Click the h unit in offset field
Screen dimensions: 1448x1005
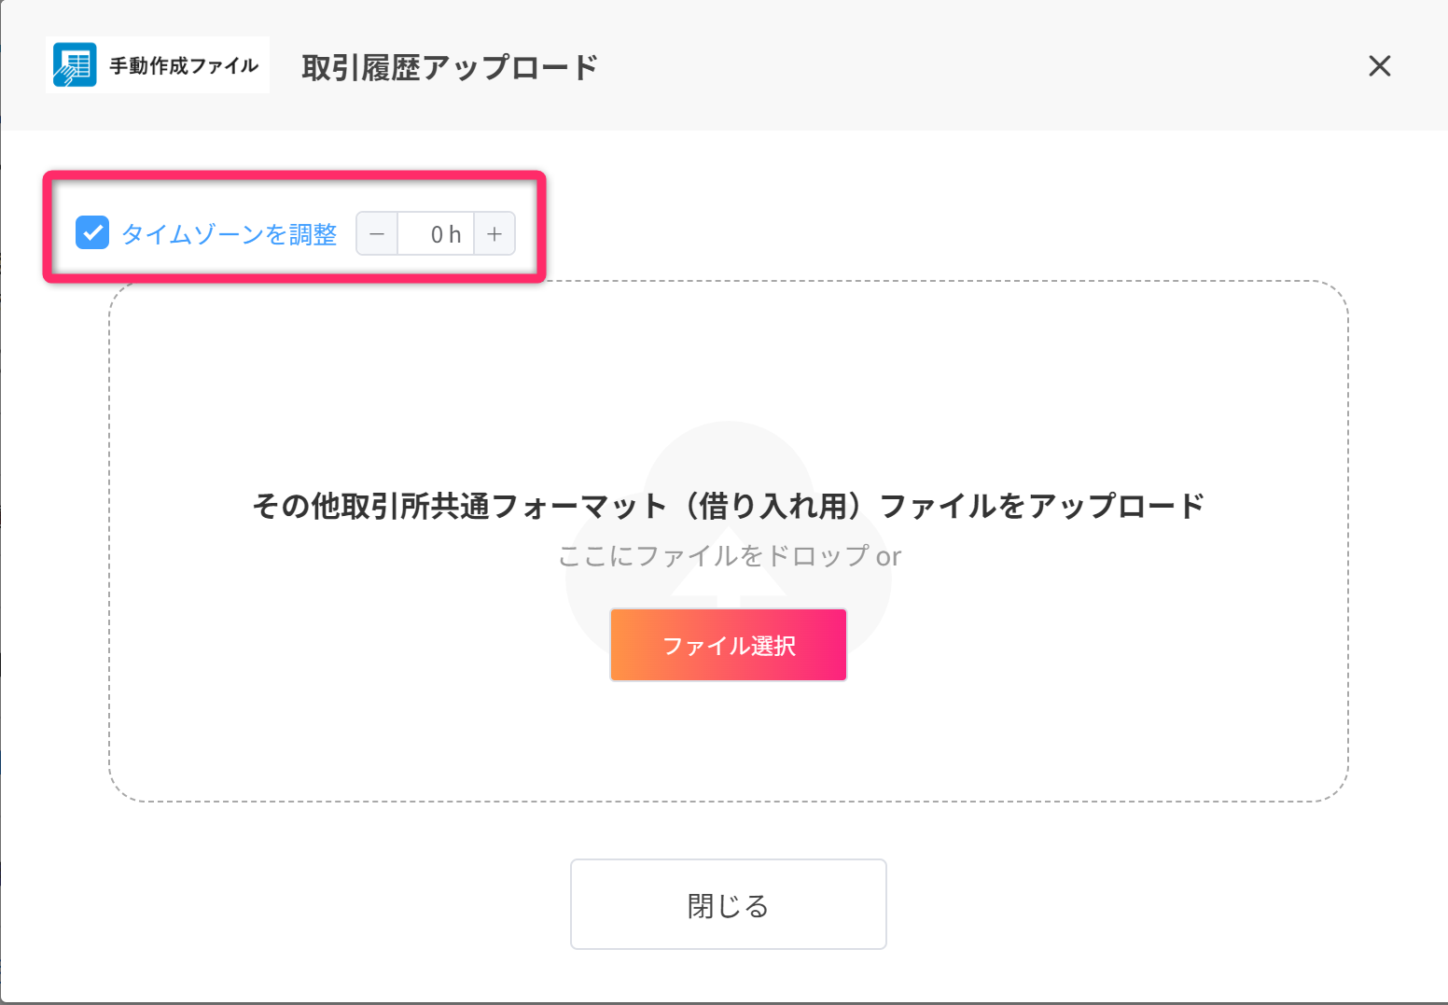[454, 234]
